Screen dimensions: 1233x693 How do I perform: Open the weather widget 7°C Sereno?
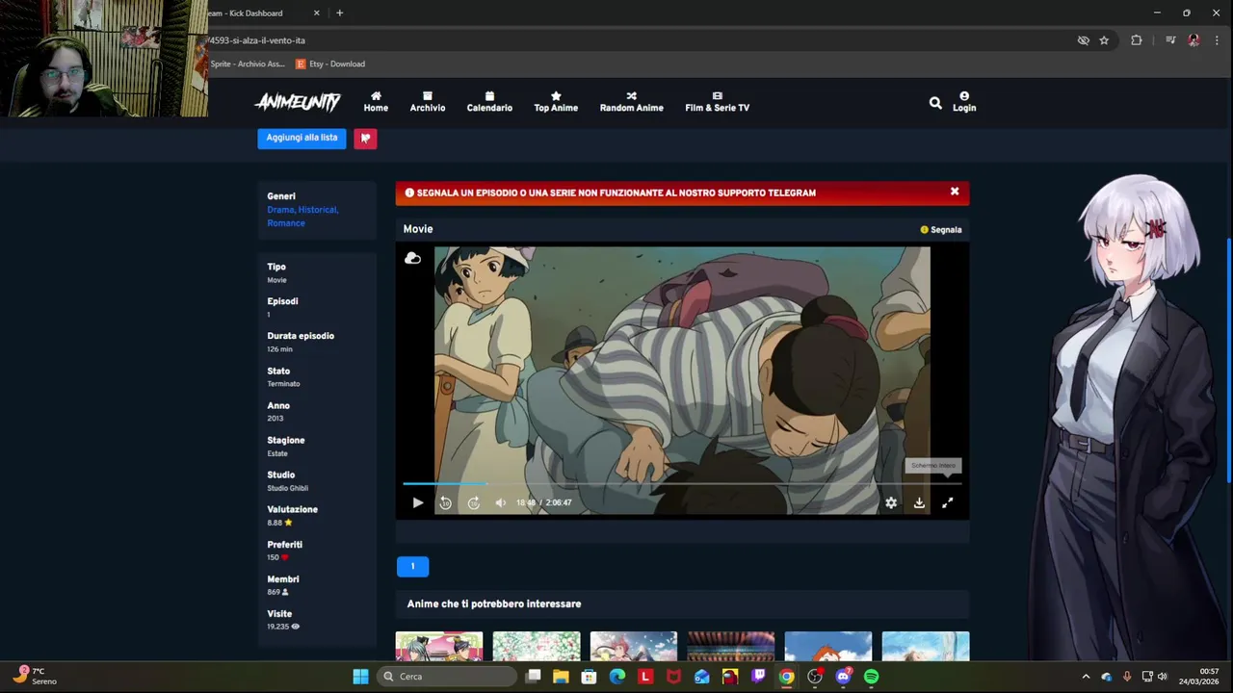pos(35,676)
